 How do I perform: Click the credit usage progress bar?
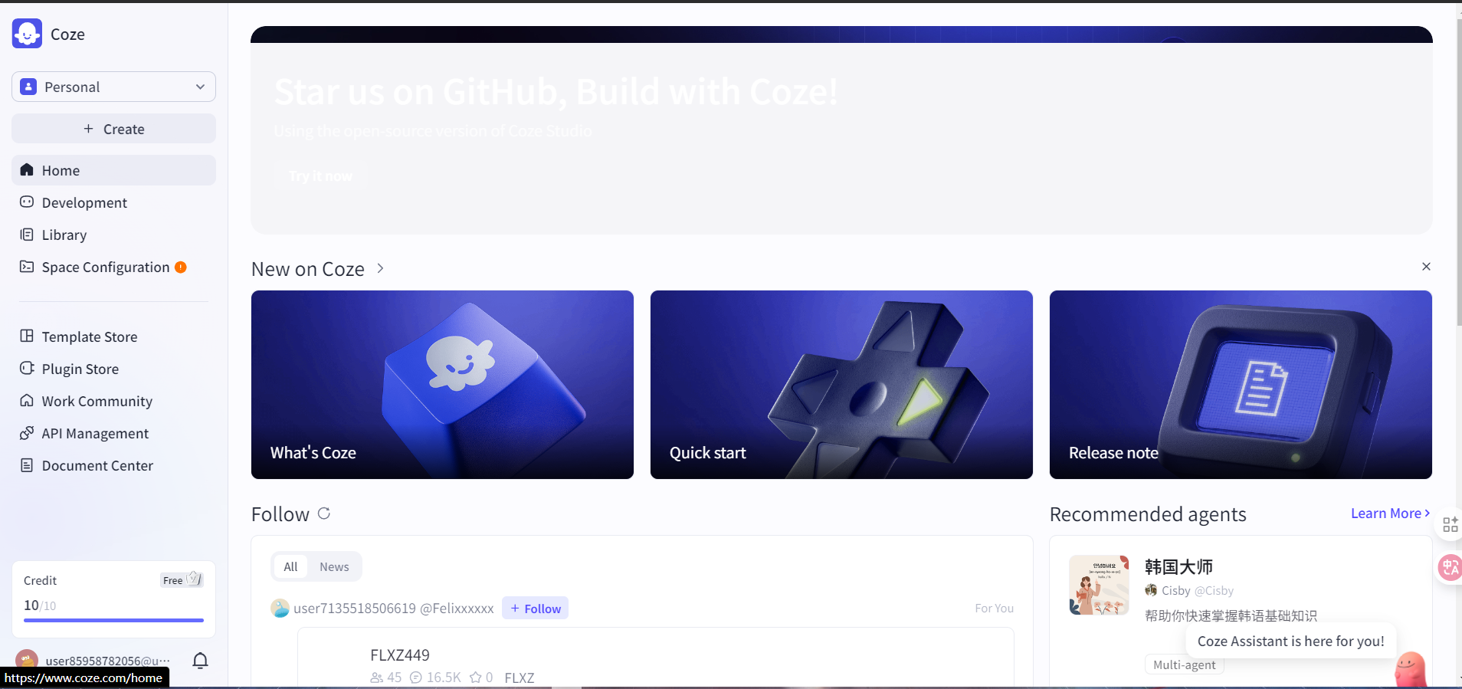[x=113, y=620]
